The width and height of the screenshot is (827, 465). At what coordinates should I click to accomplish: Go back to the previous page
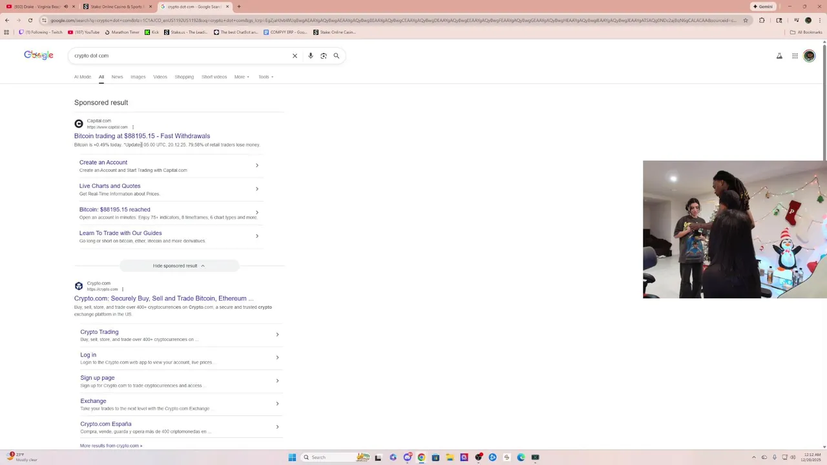click(x=7, y=20)
